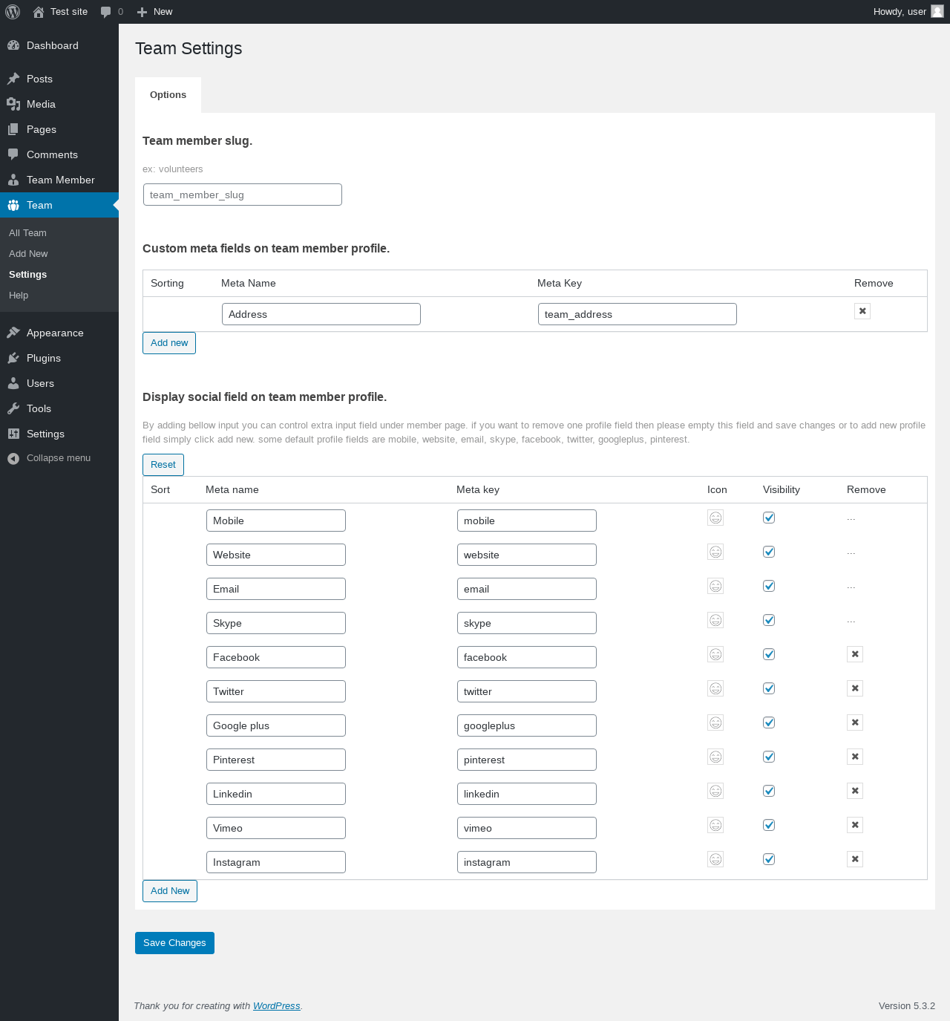This screenshot has height=1021, width=950.
Task: Open Team Member in the sidebar
Action: point(59,180)
